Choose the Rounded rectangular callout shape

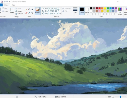click(x=53, y=13)
